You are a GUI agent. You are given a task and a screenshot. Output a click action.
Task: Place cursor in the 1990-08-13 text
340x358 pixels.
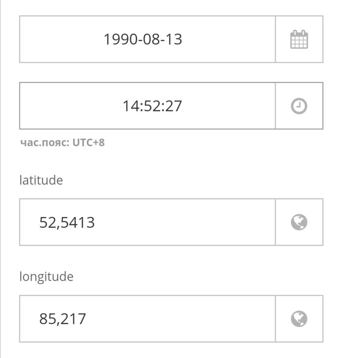(x=143, y=39)
